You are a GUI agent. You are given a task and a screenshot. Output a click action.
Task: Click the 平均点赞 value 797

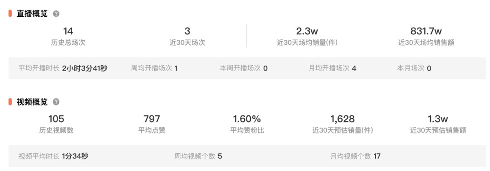[x=152, y=119]
